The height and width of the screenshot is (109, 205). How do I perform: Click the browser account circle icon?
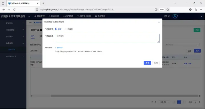pyautogui.click(x=190, y=9)
